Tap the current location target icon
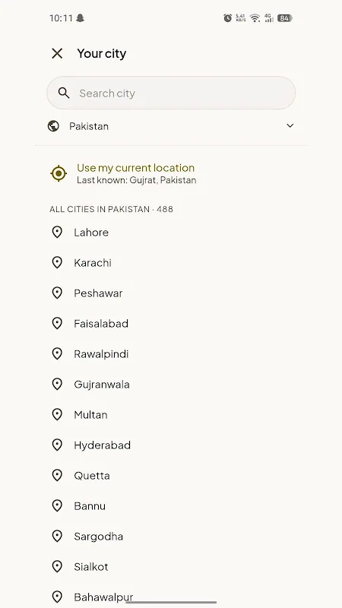Viewport: 342px width, 608px height. pos(59,173)
